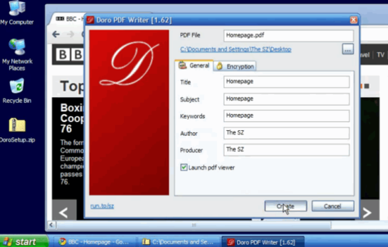This screenshot has height=247, width=388.
Task: Show the previous BBC carousel slide
Action: point(64,213)
